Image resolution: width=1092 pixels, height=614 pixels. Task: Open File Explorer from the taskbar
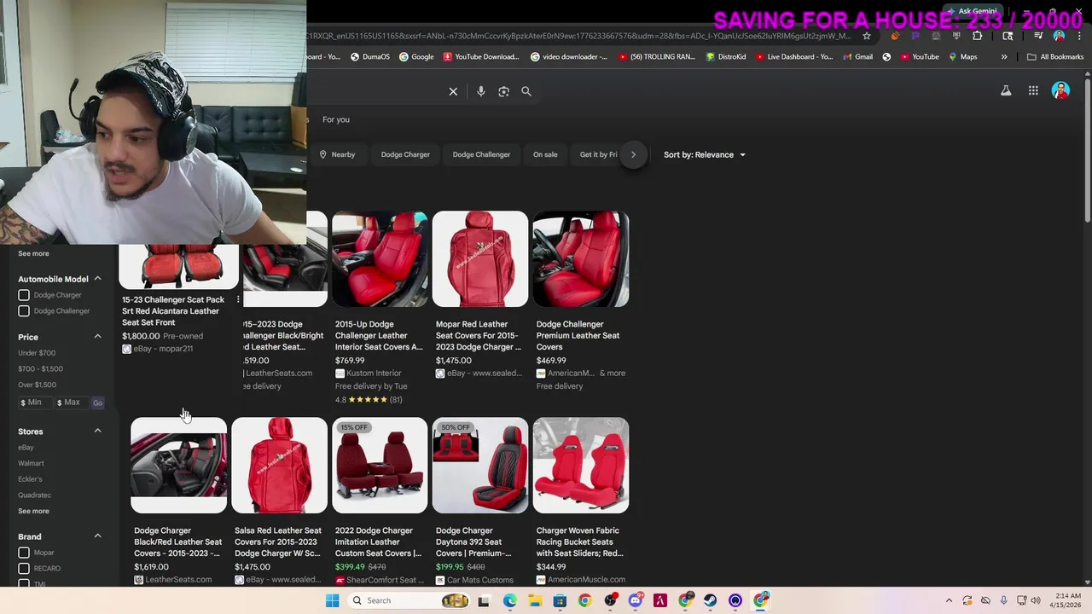(x=535, y=600)
